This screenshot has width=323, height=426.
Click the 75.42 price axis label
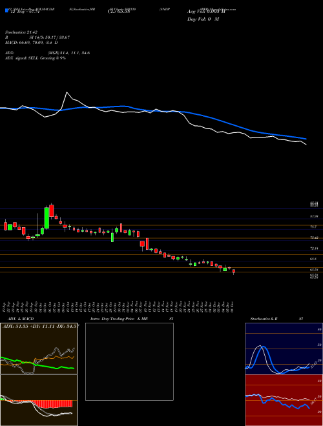coord(314,238)
